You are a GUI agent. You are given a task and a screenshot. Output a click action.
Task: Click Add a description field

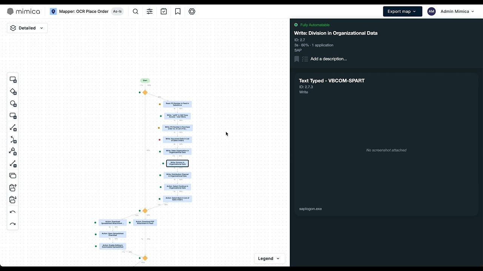click(x=328, y=59)
